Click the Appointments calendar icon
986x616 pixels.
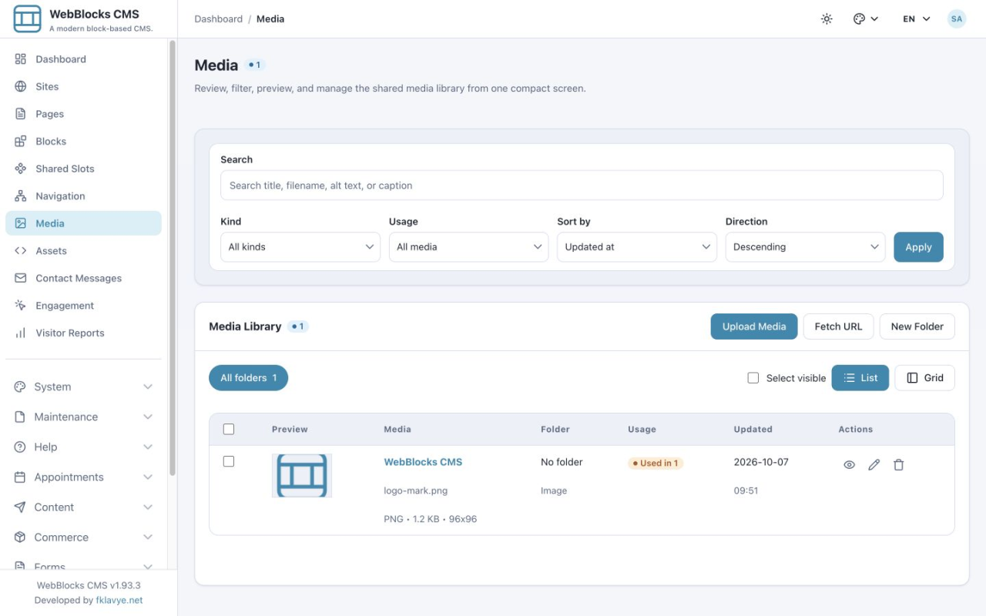click(20, 477)
